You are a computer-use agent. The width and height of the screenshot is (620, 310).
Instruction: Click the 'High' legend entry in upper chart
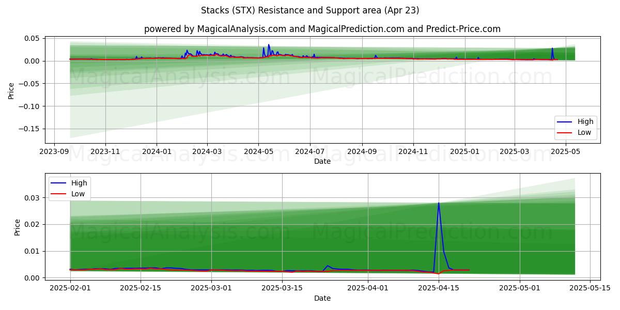pyautogui.click(x=585, y=121)
